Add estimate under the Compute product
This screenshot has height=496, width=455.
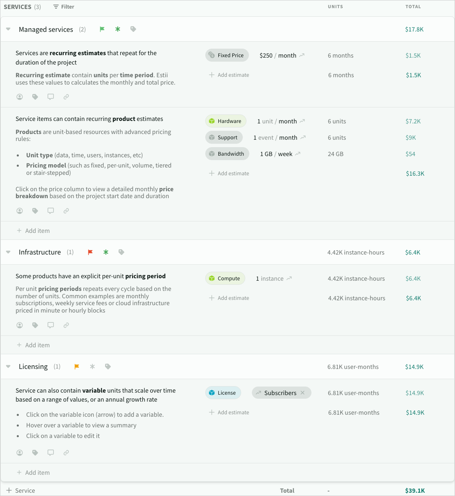[229, 298]
